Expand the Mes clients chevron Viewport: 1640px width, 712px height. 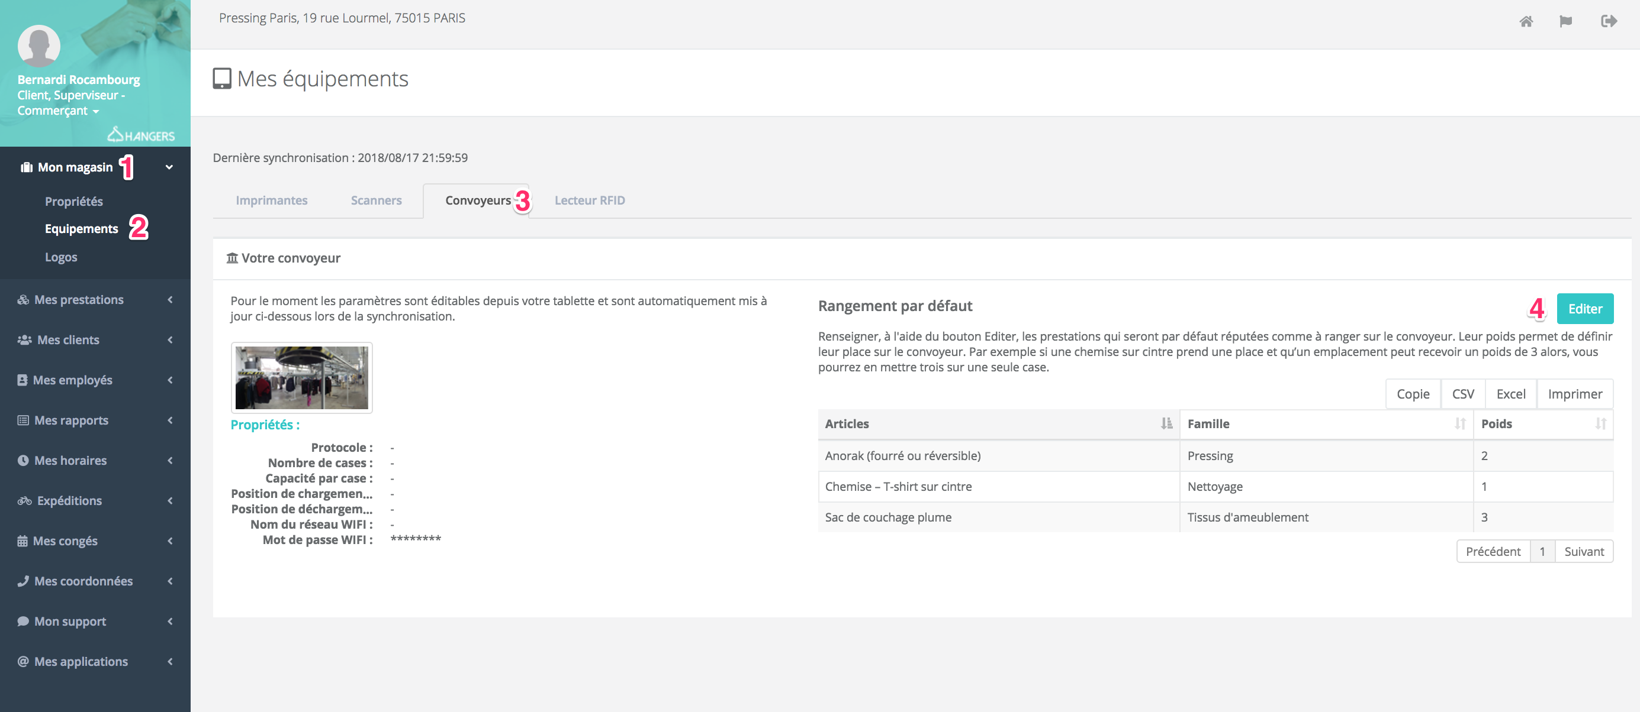pyautogui.click(x=170, y=339)
